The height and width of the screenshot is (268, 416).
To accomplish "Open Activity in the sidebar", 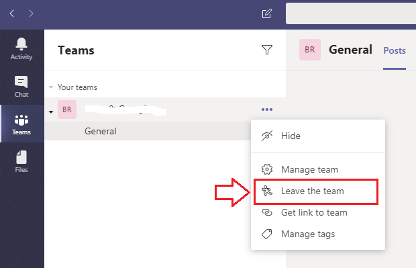I will [21, 48].
